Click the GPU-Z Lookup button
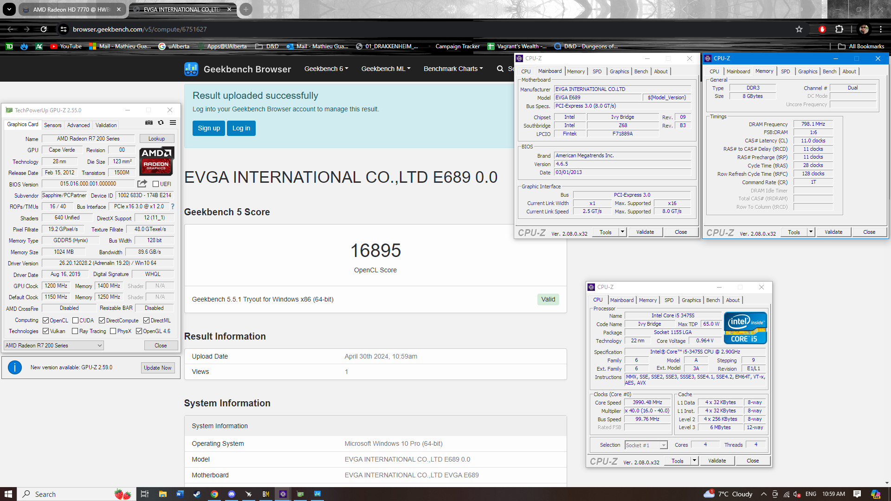Image resolution: width=891 pixels, height=501 pixels. tap(156, 139)
